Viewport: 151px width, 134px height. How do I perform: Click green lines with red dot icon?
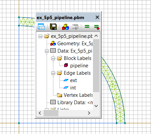(x=97, y=27)
